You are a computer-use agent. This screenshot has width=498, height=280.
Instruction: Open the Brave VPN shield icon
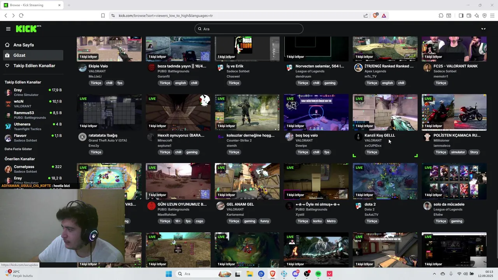(x=484, y=16)
